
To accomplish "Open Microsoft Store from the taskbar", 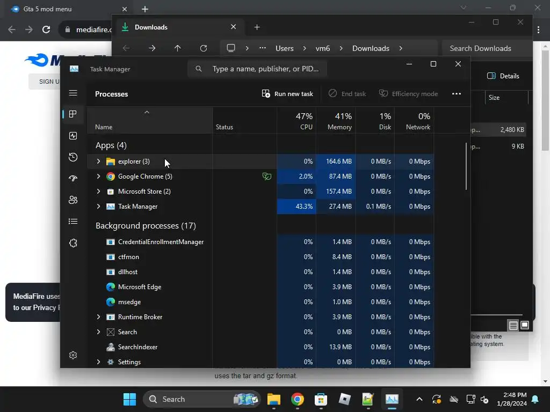I will (x=321, y=399).
